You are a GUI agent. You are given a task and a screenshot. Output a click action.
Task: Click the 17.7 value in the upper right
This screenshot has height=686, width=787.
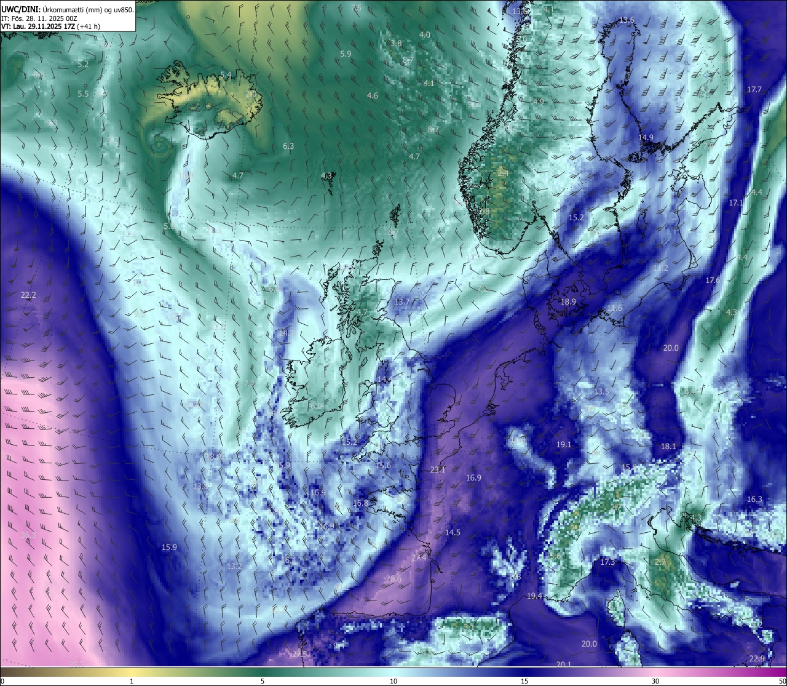(754, 90)
